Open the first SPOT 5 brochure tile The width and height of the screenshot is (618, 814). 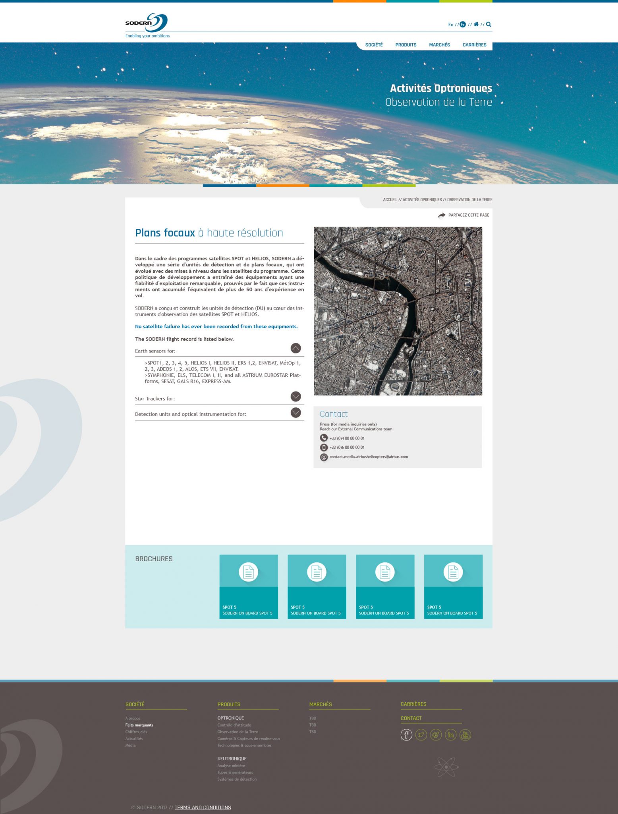(248, 586)
